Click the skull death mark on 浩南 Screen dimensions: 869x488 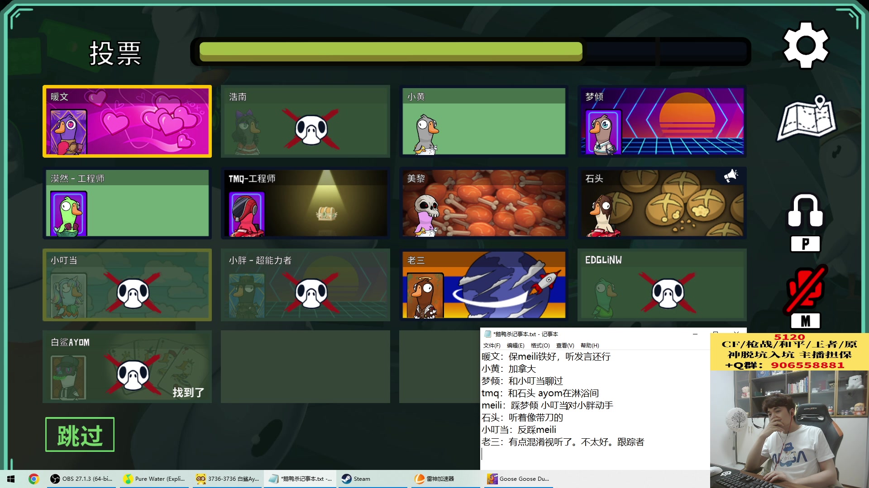311,129
